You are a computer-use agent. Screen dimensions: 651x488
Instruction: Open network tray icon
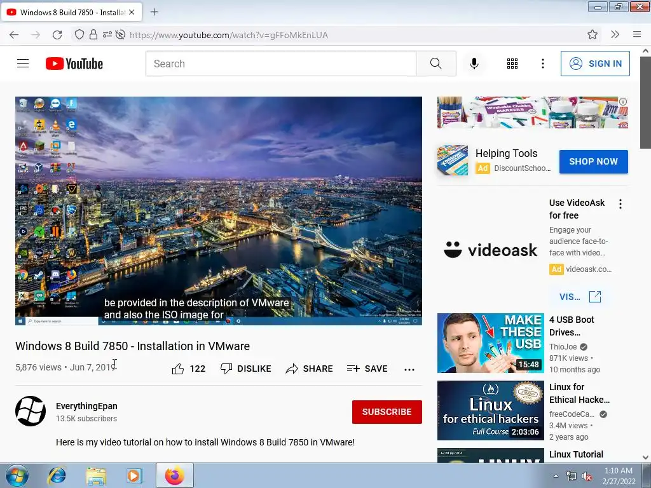pyautogui.click(x=572, y=477)
